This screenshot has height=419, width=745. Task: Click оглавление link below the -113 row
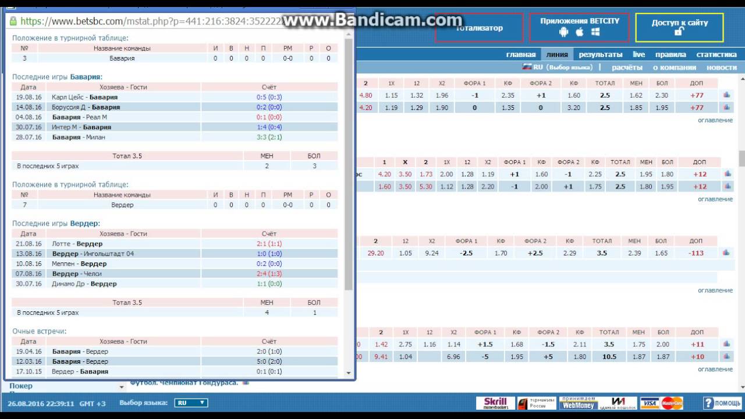[x=715, y=290]
